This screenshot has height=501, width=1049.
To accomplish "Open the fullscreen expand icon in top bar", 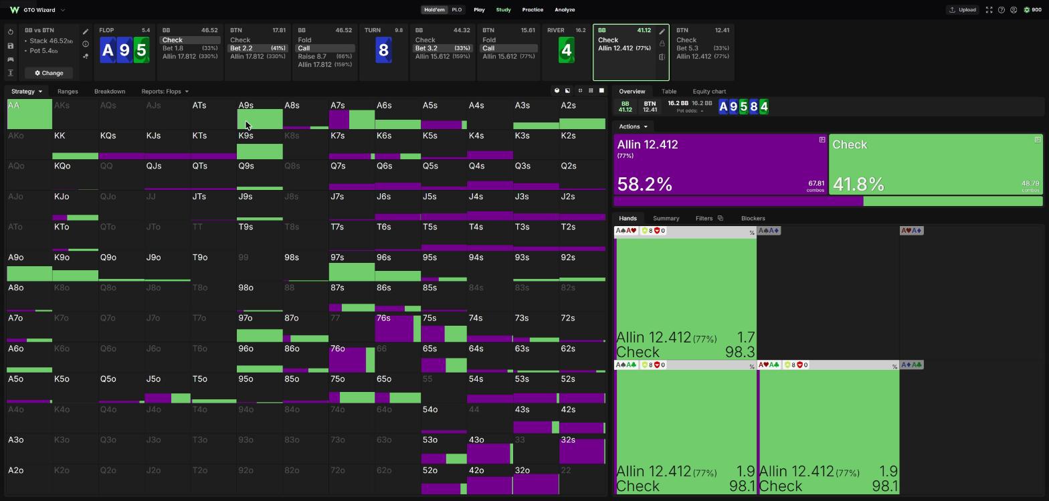I will click(x=989, y=10).
